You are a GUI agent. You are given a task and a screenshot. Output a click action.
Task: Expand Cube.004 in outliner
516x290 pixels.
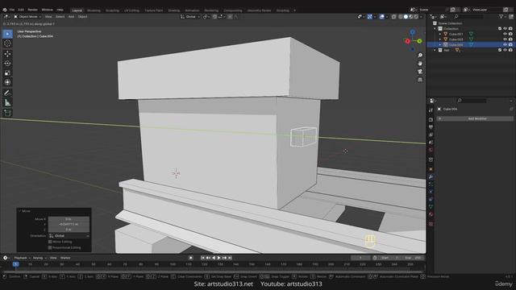tap(440, 45)
